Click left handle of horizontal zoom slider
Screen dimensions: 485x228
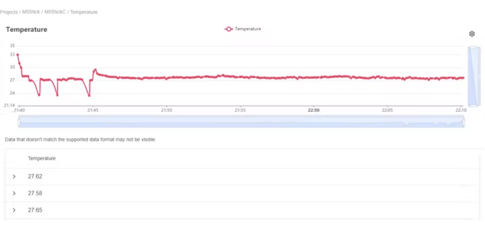pos(19,121)
